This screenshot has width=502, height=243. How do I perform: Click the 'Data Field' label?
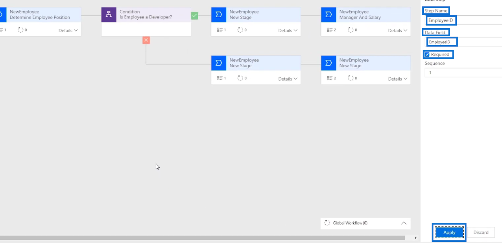tap(436, 33)
